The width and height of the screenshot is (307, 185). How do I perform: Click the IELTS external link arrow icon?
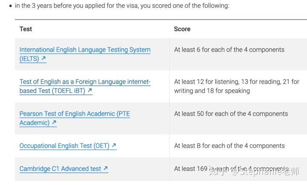pos(43,58)
